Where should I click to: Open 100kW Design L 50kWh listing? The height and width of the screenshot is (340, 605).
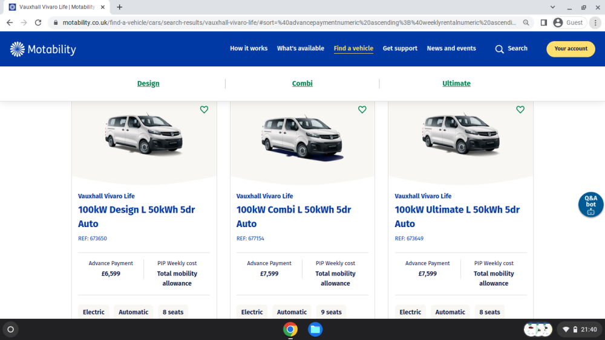click(136, 217)
